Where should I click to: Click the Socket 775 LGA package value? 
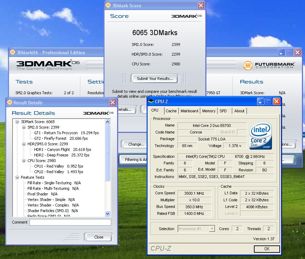212,139
